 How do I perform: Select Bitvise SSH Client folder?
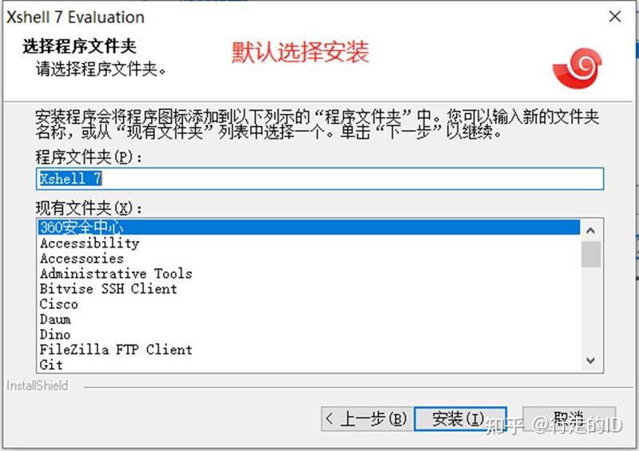pos(109,289)
